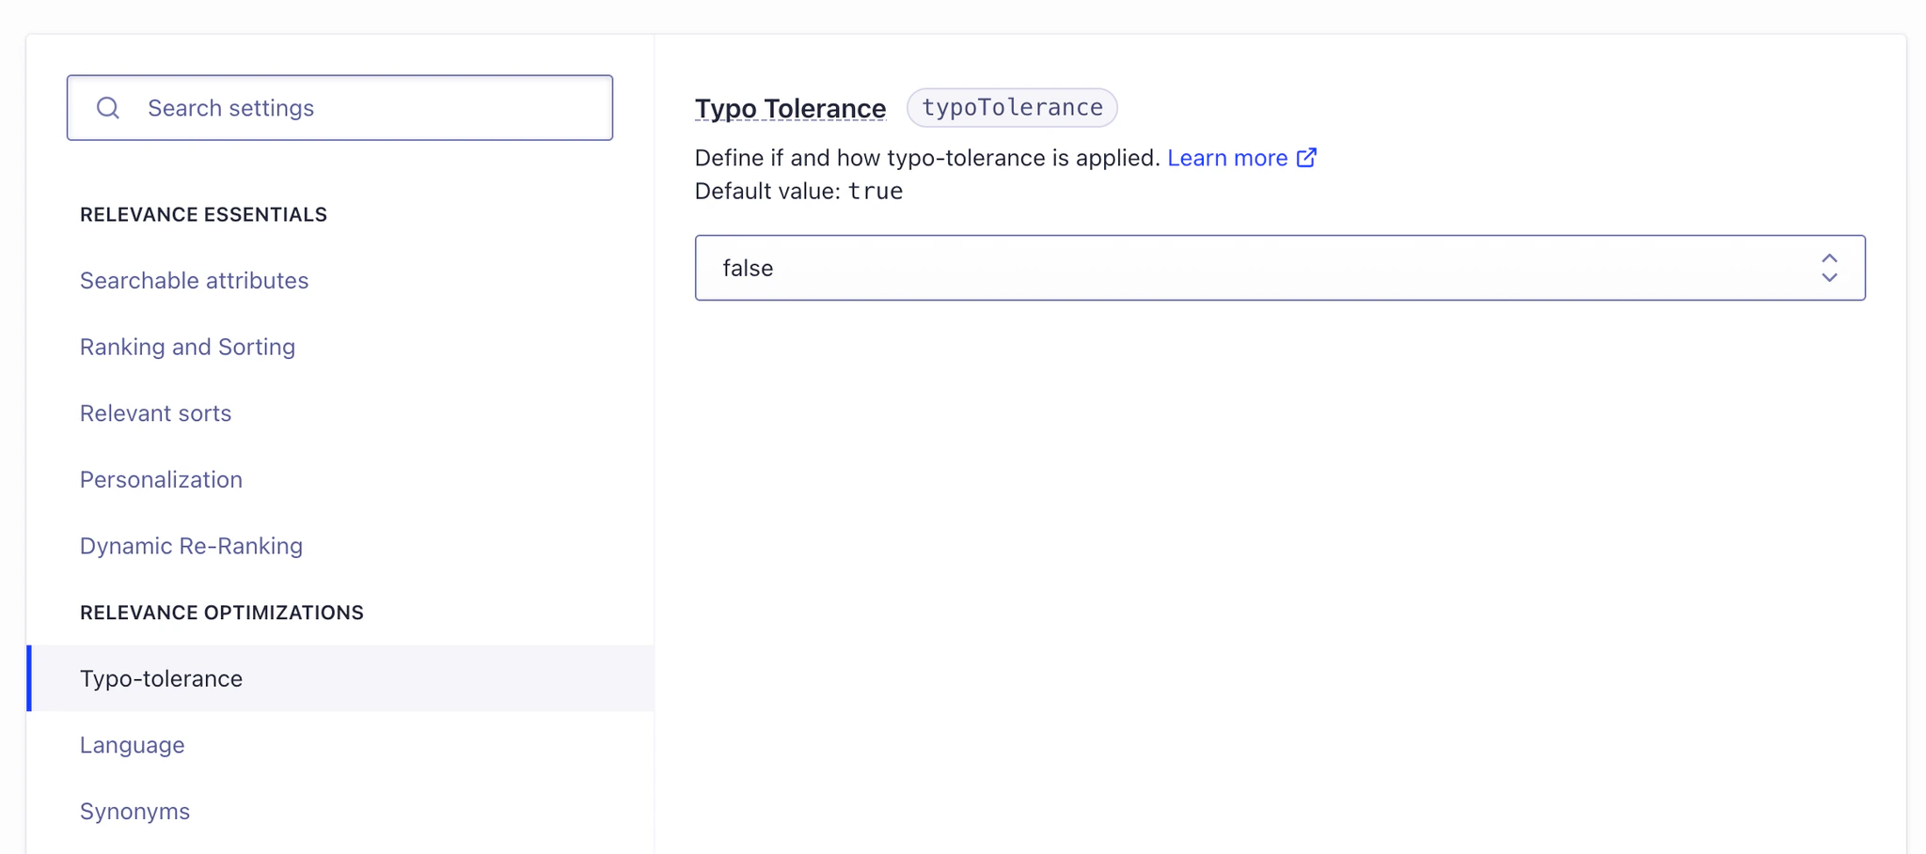Open the Typo-tolerance settings section
1926x854 pixels.
161,678
